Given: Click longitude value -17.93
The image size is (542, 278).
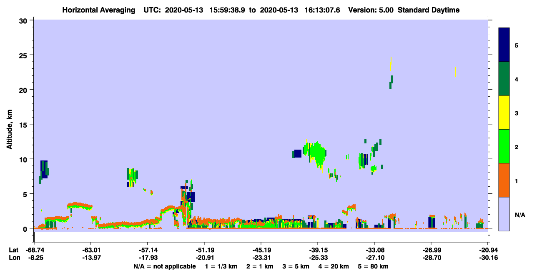Looking at the screenshot, I should point(147,258).
